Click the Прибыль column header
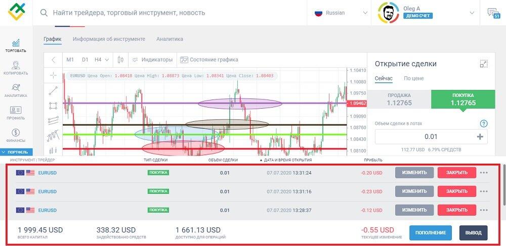Image resolution: width=506 pixels, height=246 pixels. [373, 160]
